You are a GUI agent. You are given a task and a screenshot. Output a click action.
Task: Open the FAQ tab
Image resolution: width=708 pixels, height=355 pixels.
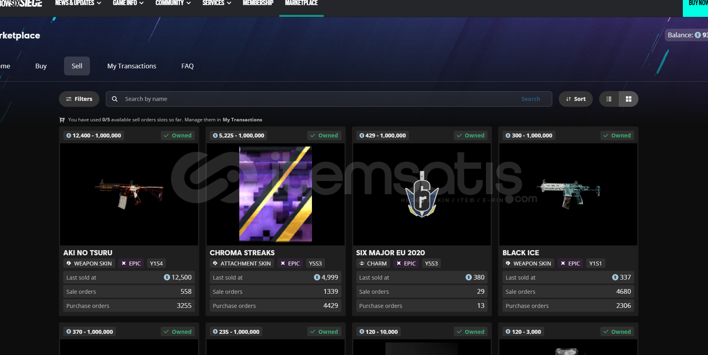187,66
